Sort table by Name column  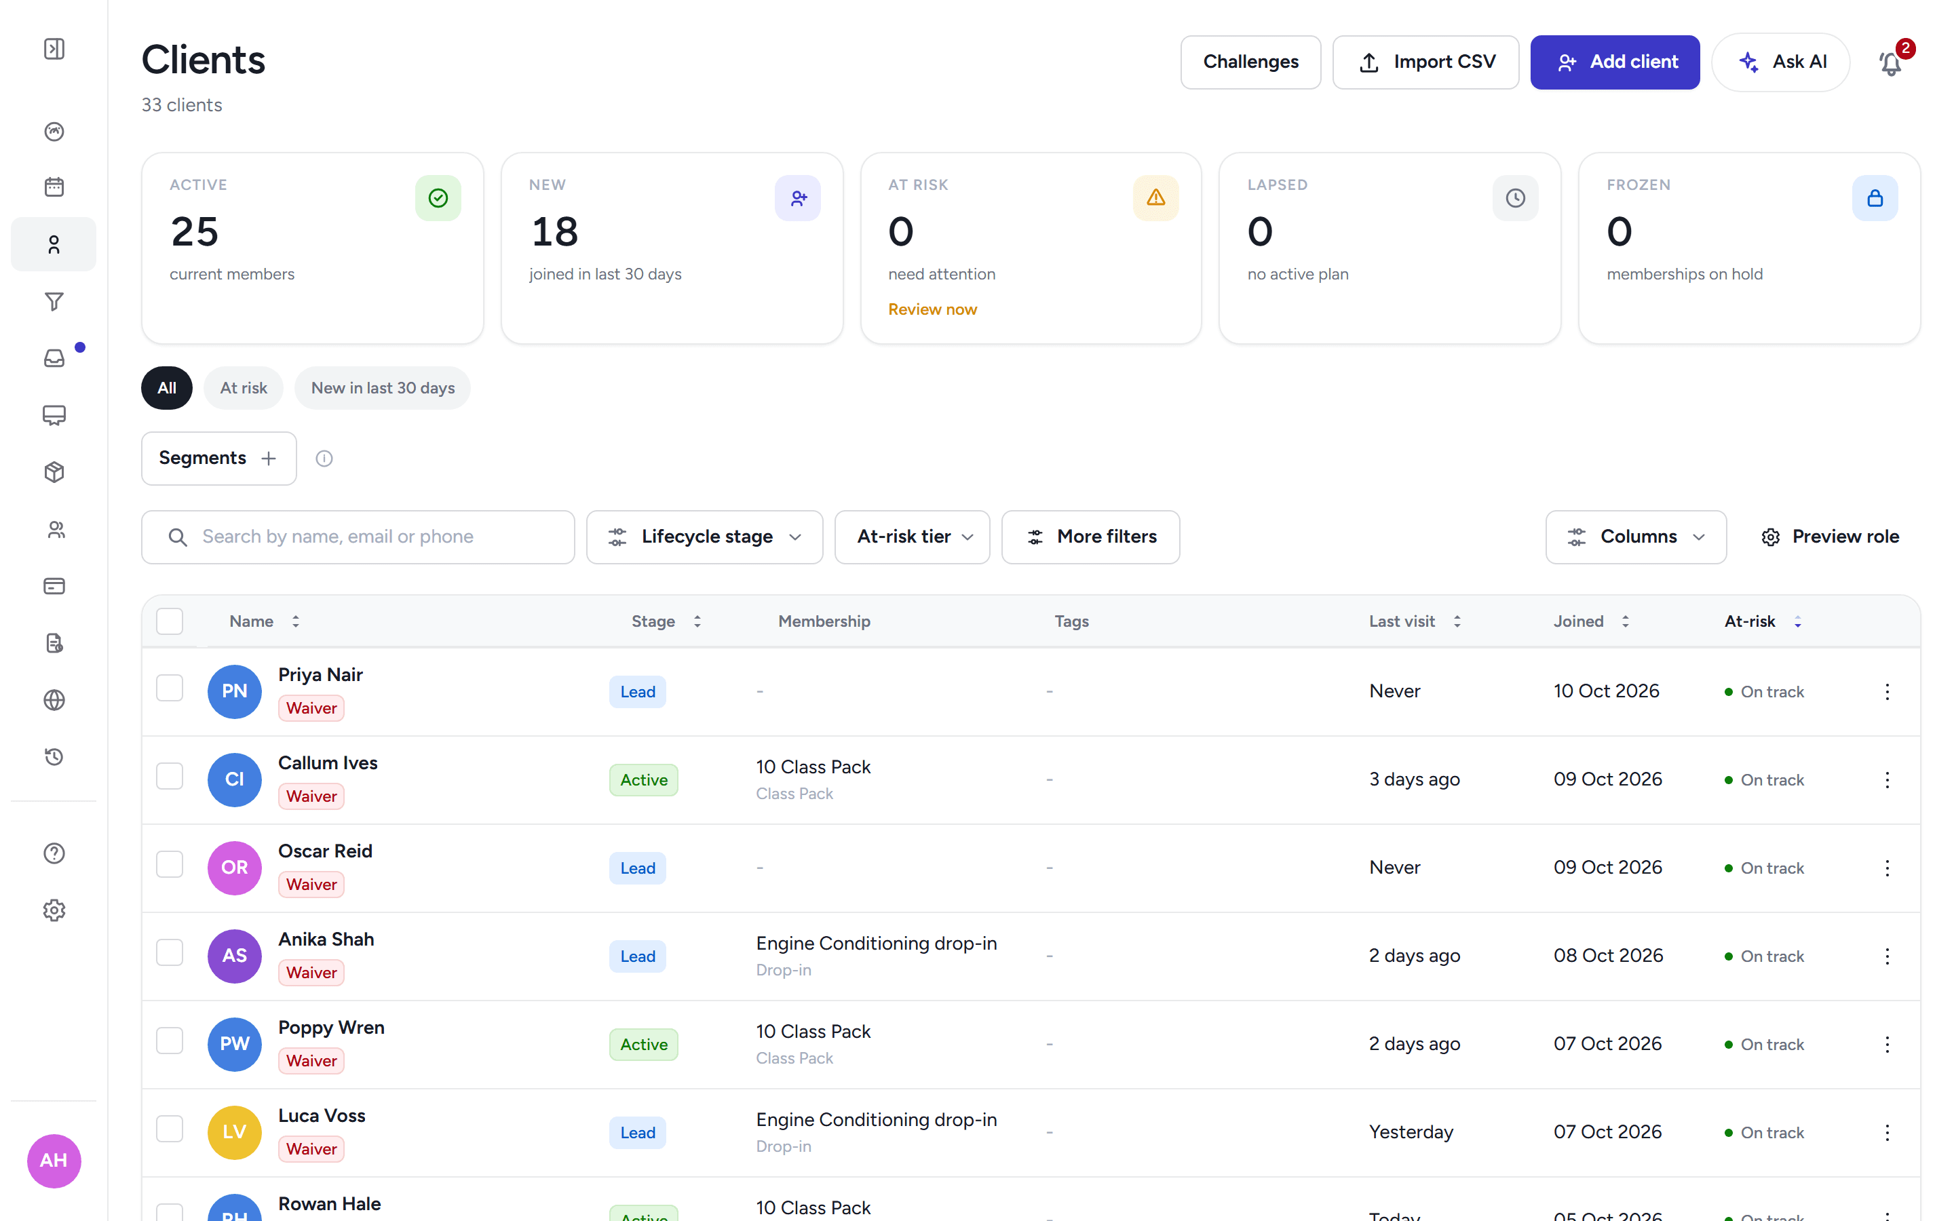(x=264, y=621)
